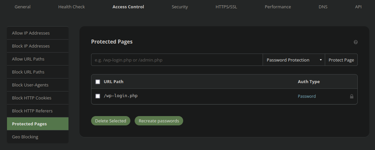Open the Password Protection dropdown

pos(294,60)
